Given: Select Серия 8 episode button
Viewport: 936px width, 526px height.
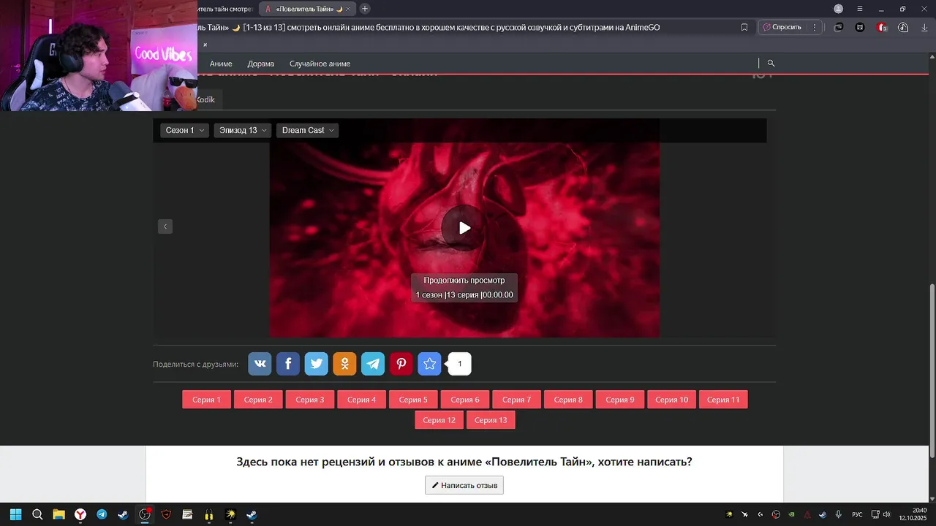Looking at the screenshot, I should click(x=568, y=400).
